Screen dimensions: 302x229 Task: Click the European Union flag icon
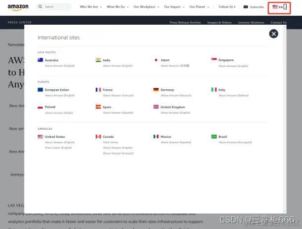pyautogui.click(x=40, y=90)
